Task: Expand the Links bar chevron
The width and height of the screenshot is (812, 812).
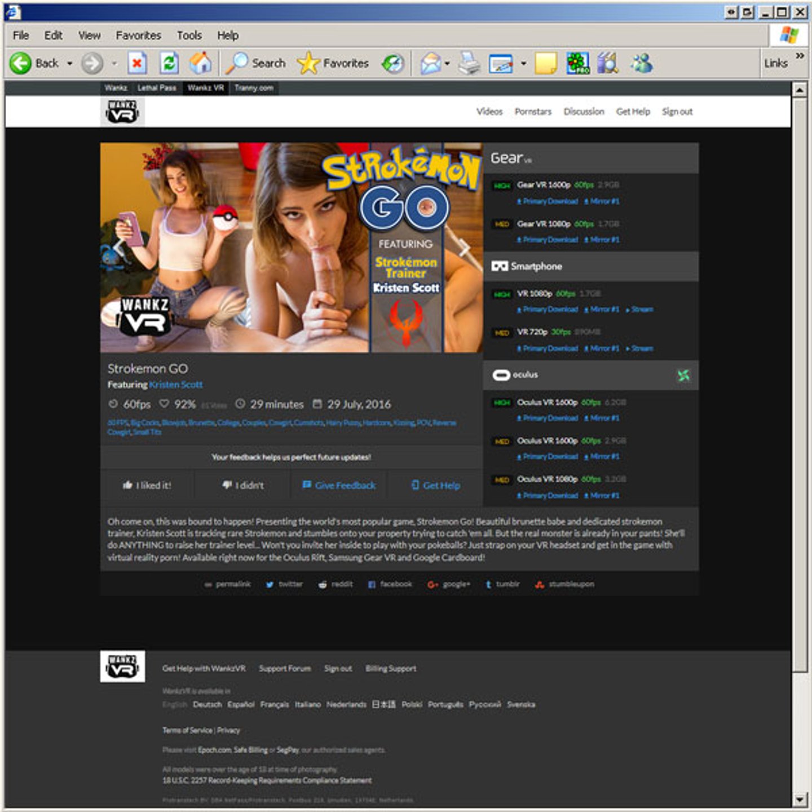Action: pos(800,56)
